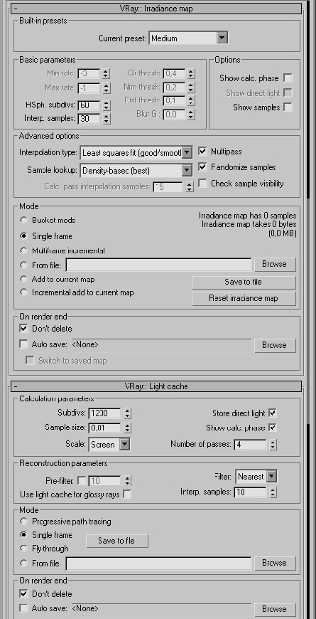Select Bucket mode radio button
316x619 pixels.
pyautogui.click(x=24, y=220)
